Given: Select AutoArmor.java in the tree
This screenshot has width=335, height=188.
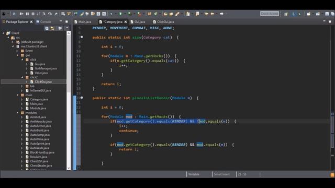Looking at the screenshot, I should [40, 126].
